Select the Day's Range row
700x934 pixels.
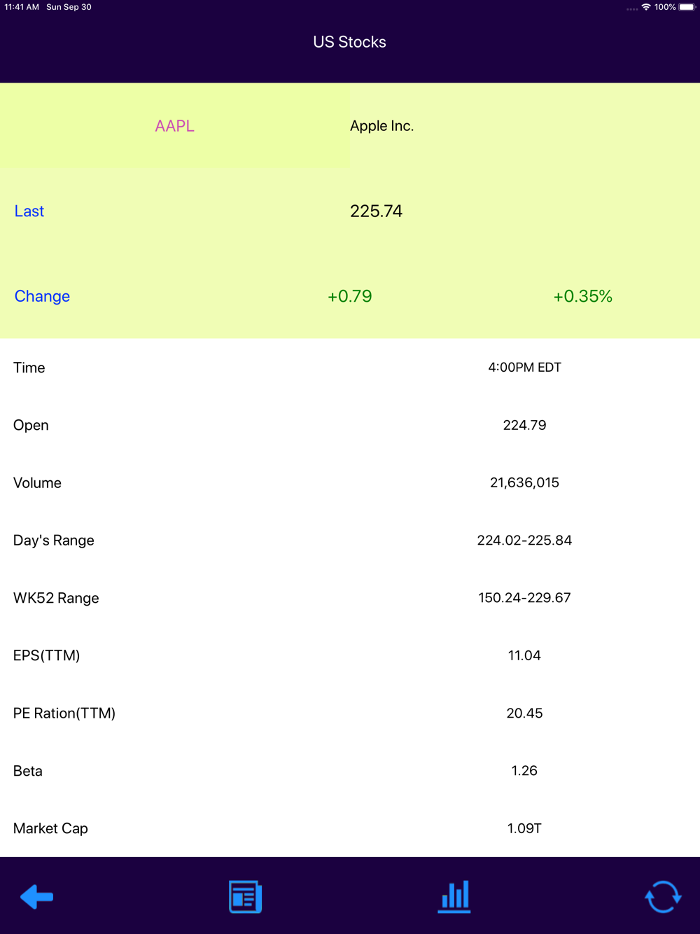click(350, 540)
